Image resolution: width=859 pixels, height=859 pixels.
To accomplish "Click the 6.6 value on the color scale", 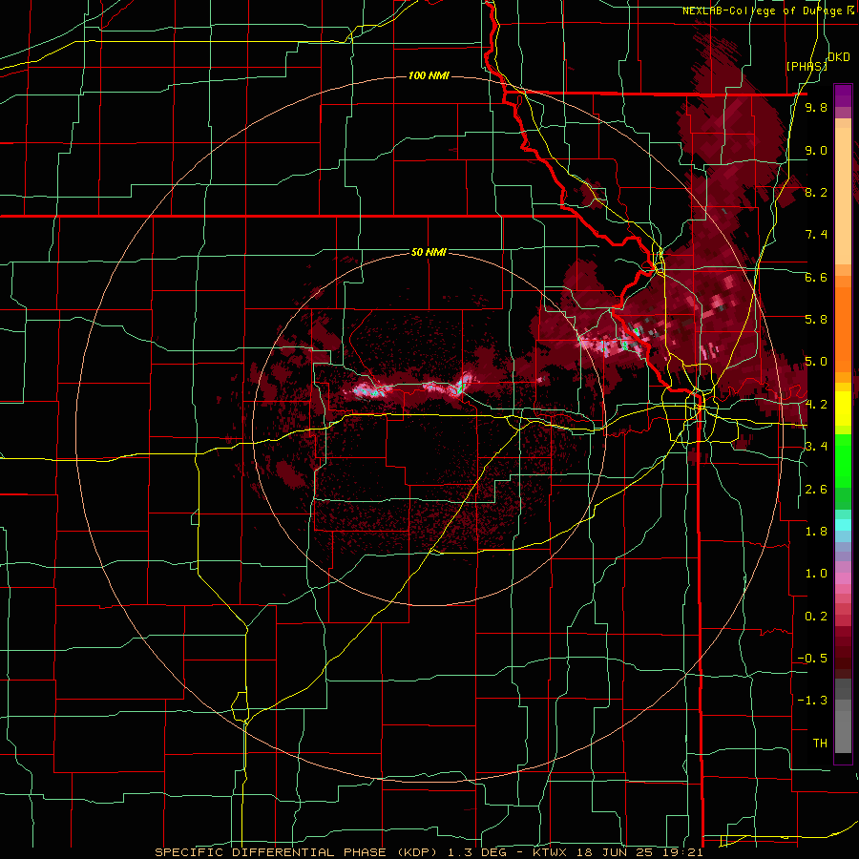I will [x=816, y=278].
